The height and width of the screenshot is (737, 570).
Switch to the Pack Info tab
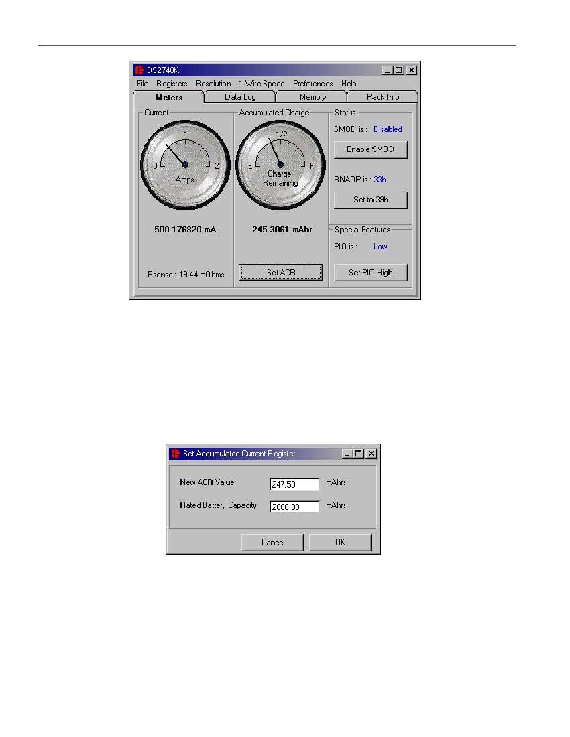[x=383, y=97]
